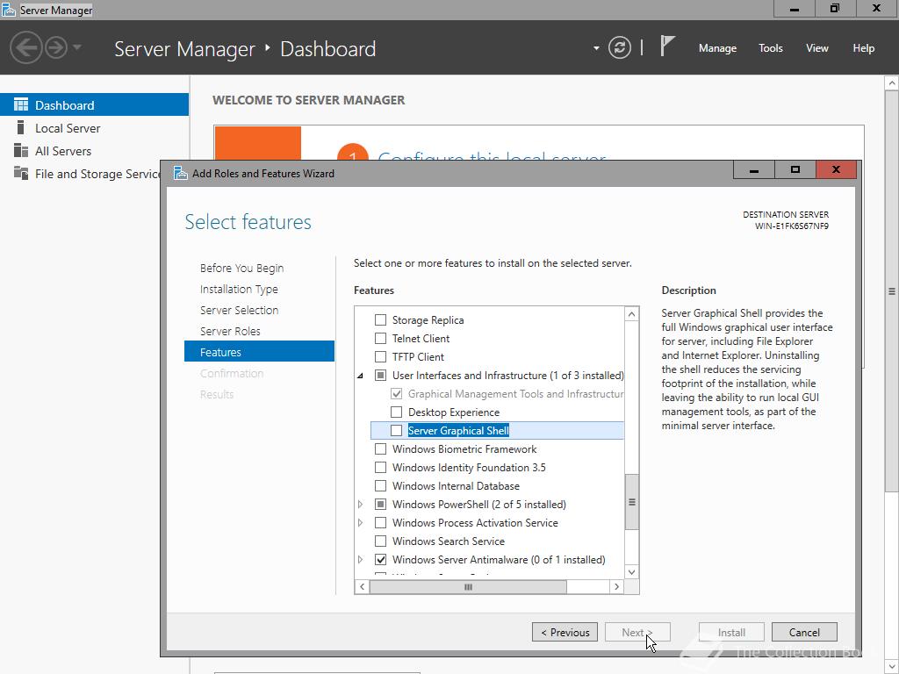This screenshot has height=674, width=899.
Task: Check the Windows Internal Database checkbox
Action: (380, 485)
